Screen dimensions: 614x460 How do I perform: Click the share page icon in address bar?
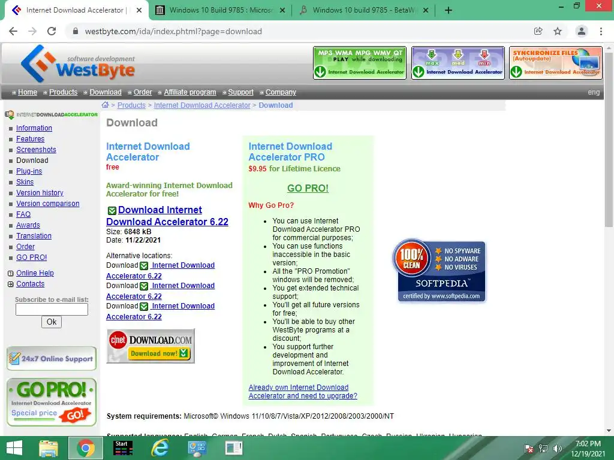point(538,31)
